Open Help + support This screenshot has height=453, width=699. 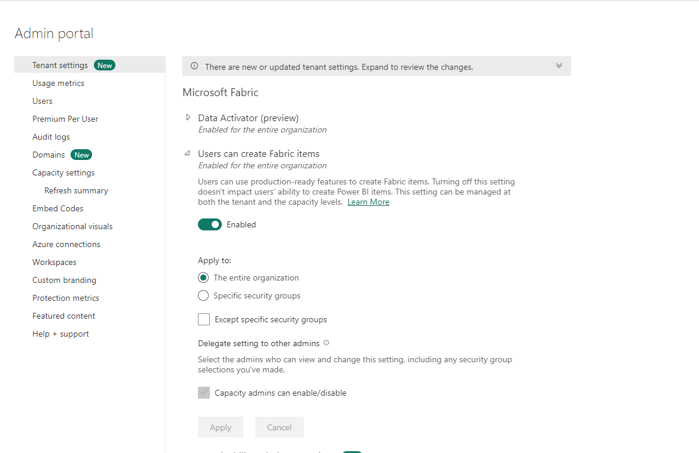pos(60,334)
